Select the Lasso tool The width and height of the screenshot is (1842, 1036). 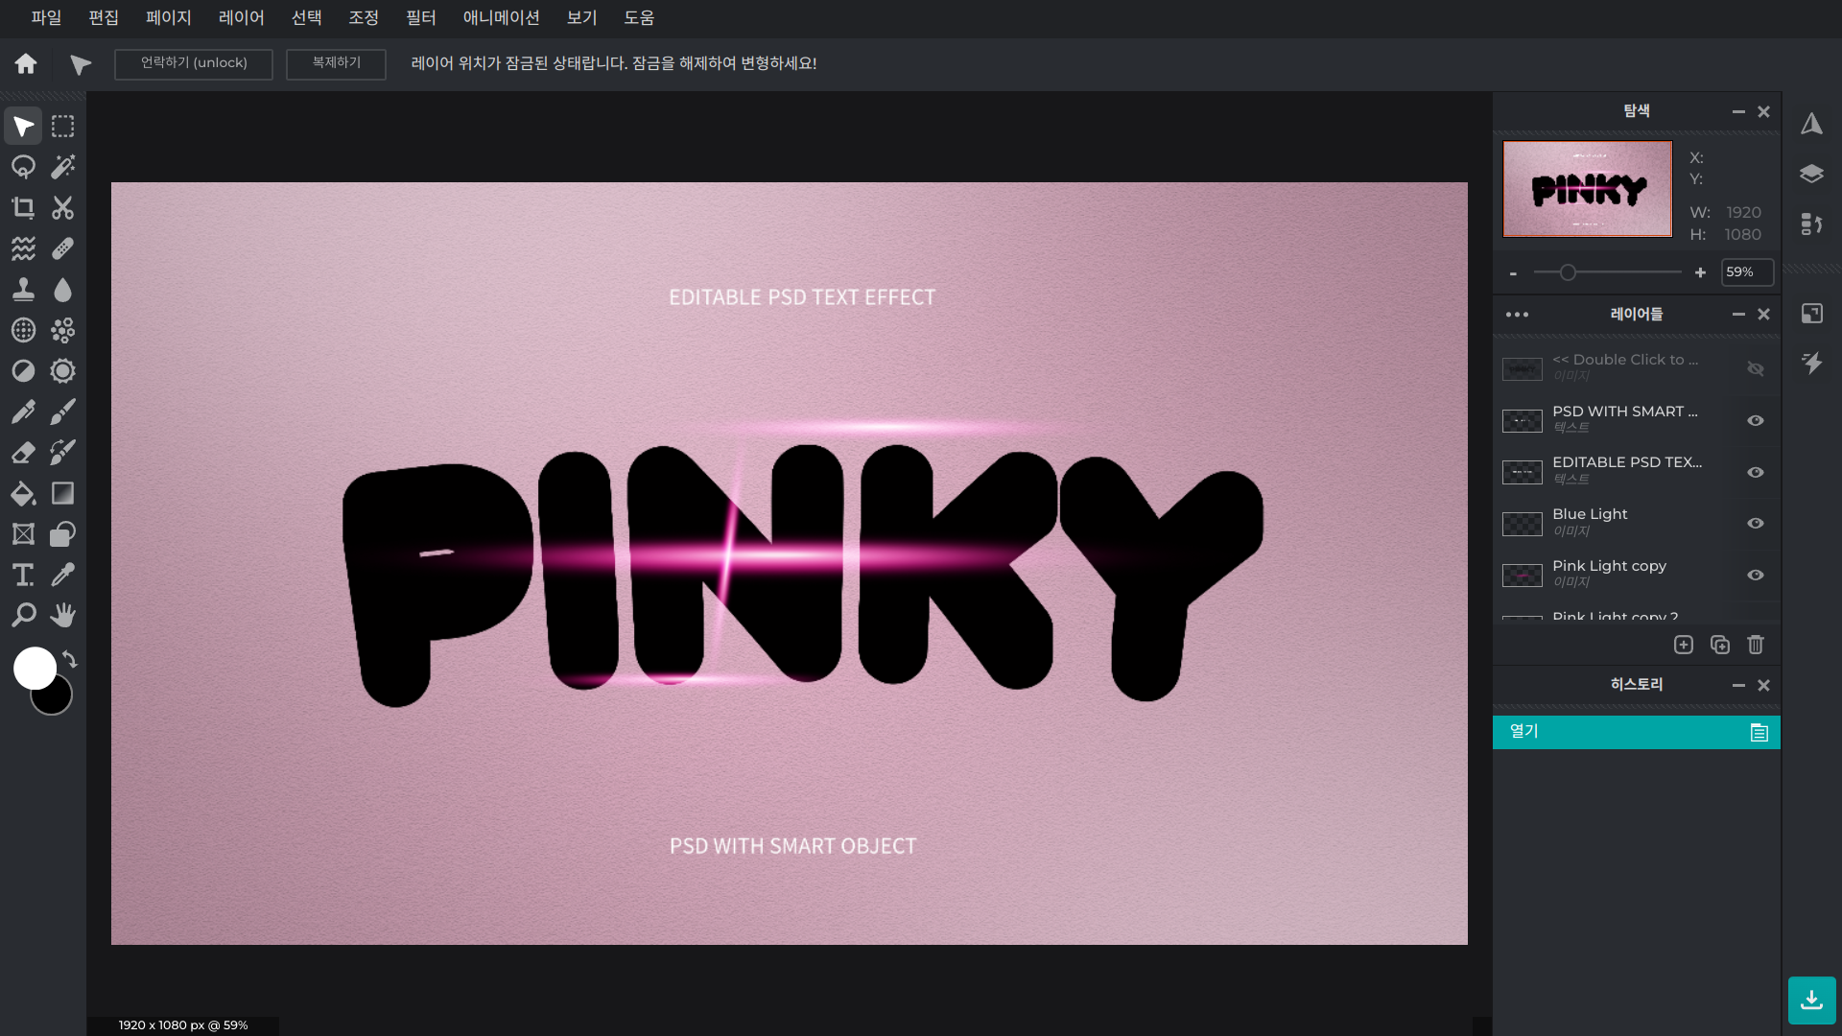(23, 167)
